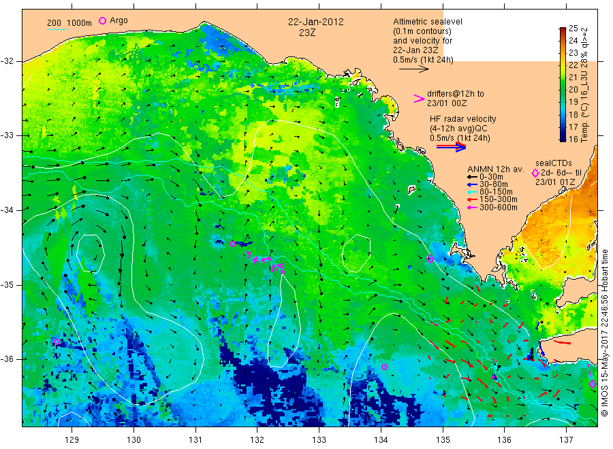Click '0.5m/s (1kt 24h)' under HF radar

coord(460,138)
